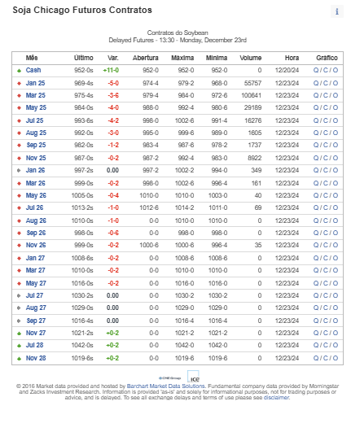
Task: Open the Barchart Market Data Solutions link
Action: [165, 386]
